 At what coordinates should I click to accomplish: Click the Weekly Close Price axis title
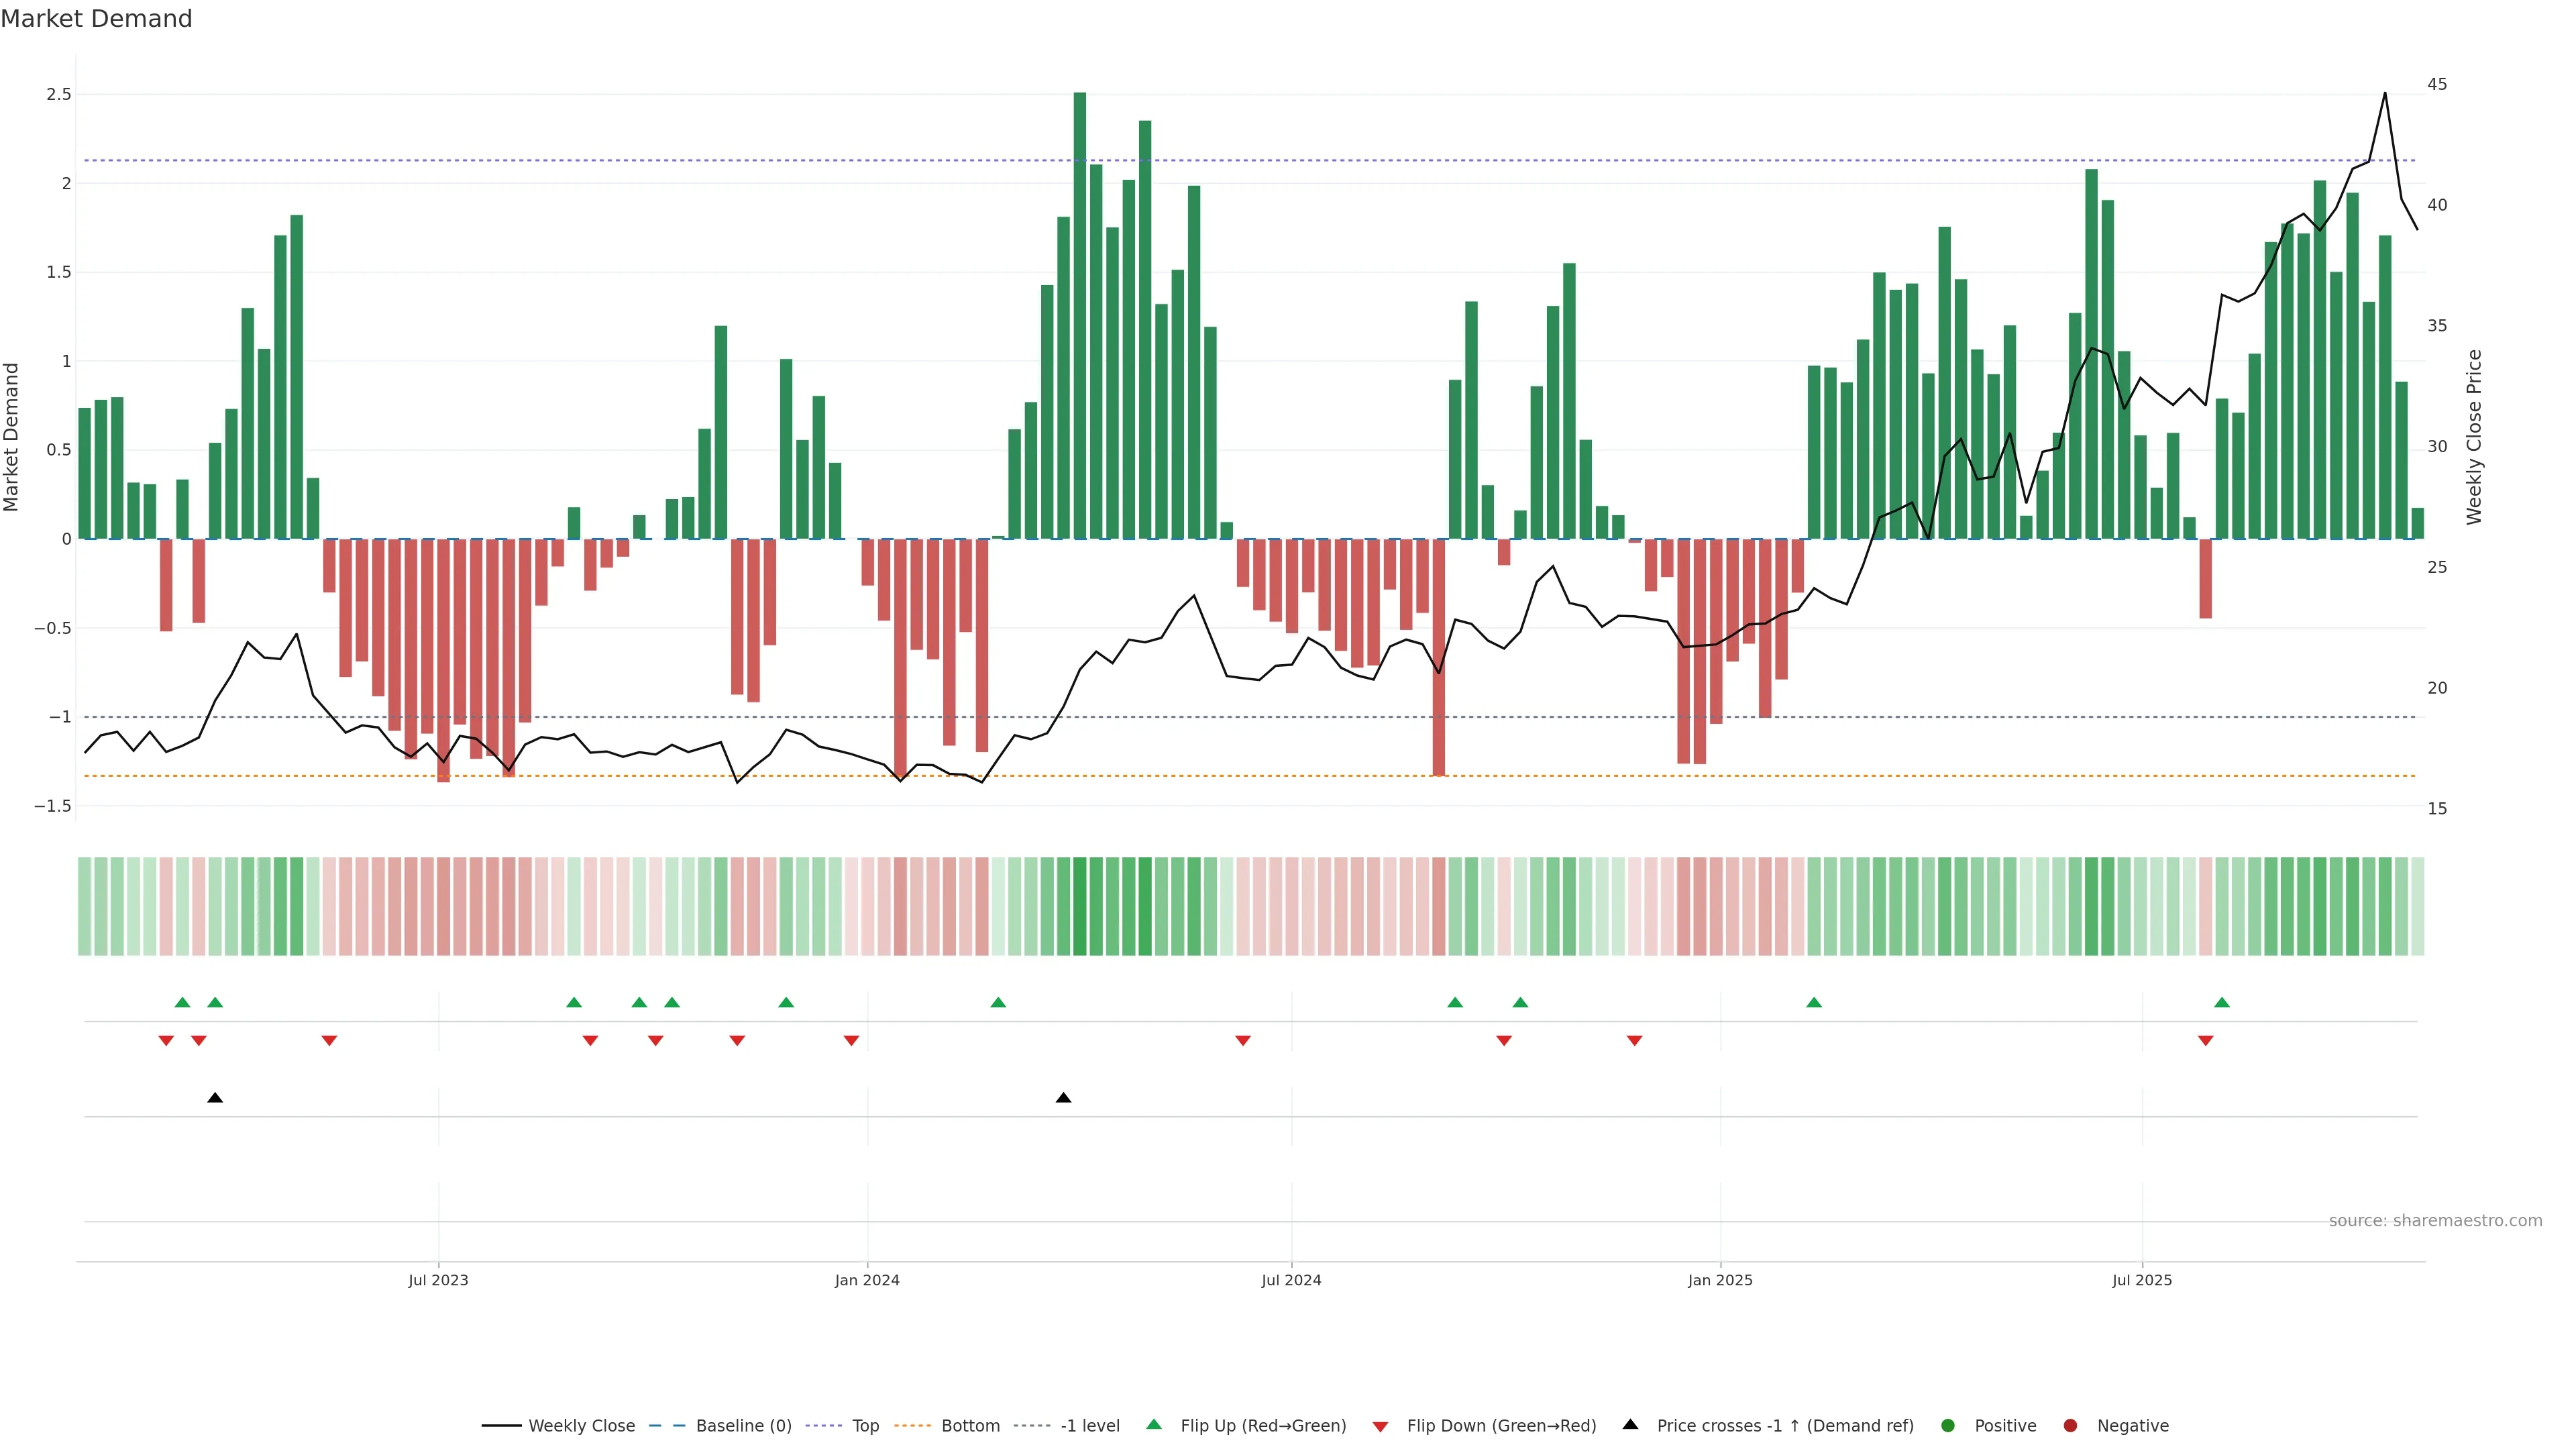coord(2474,437)
